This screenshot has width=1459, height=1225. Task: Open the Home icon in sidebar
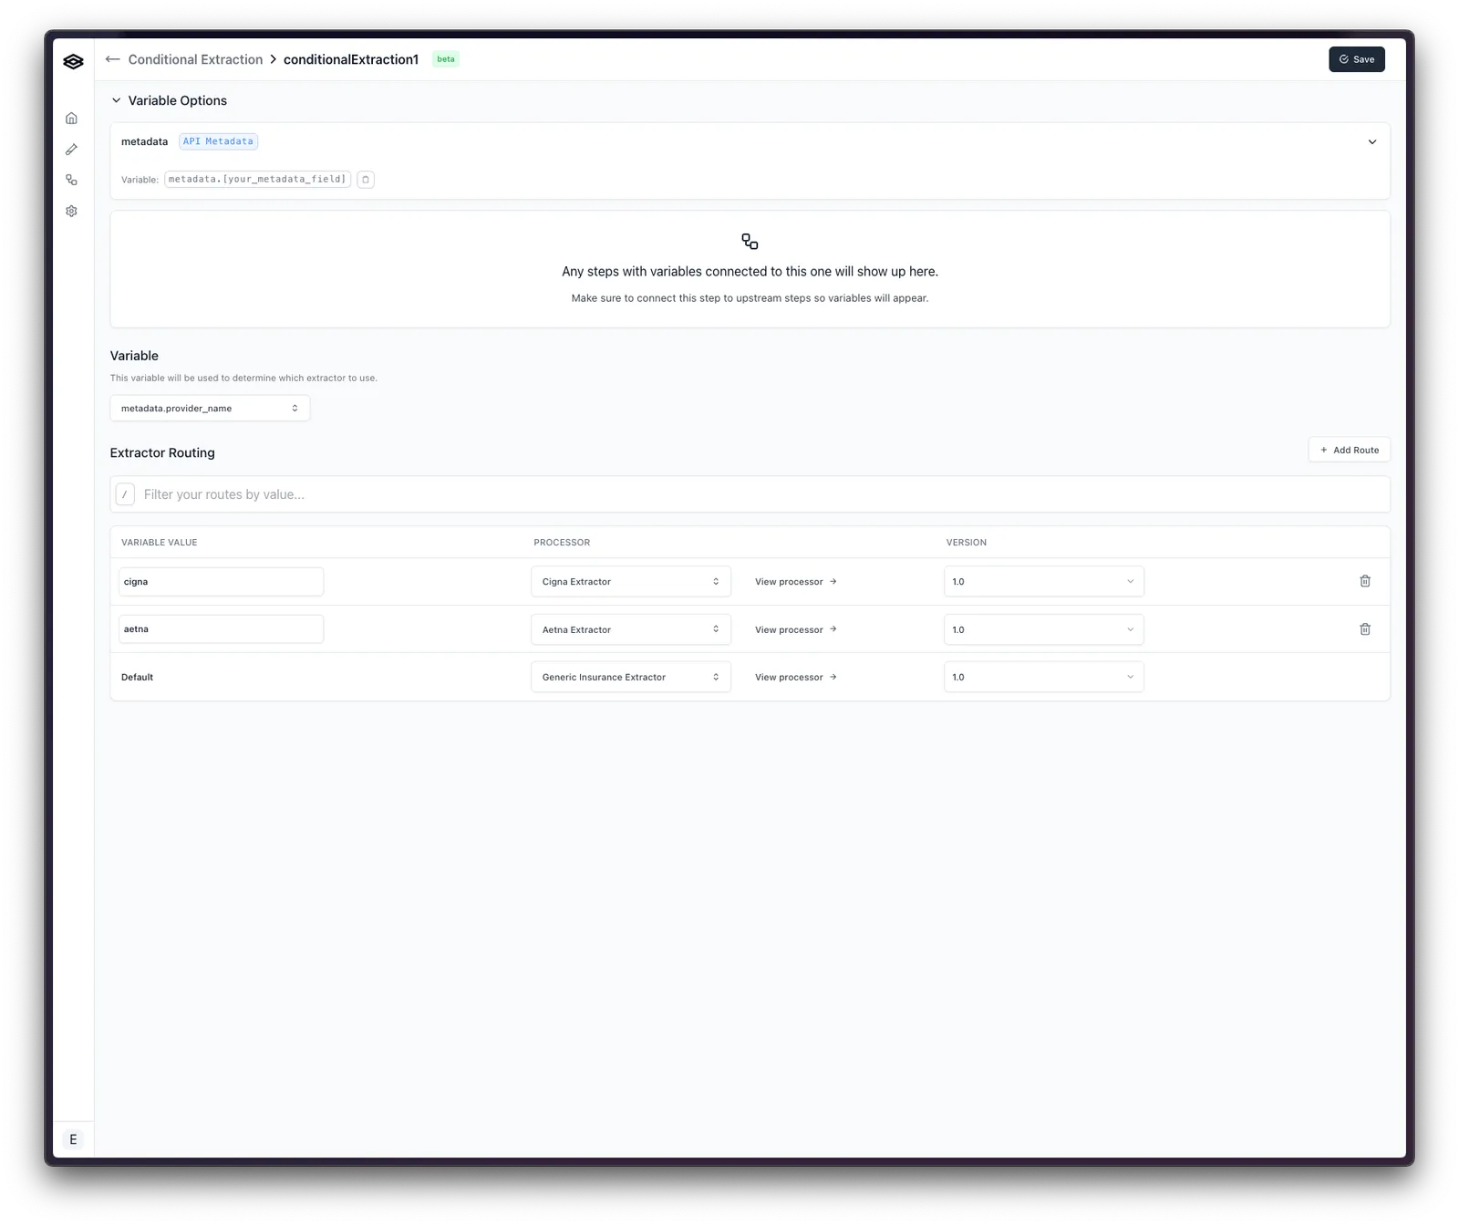click(71, 119)
